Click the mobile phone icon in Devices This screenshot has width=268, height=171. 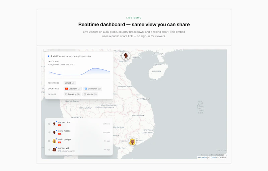[x=85, y=94]
